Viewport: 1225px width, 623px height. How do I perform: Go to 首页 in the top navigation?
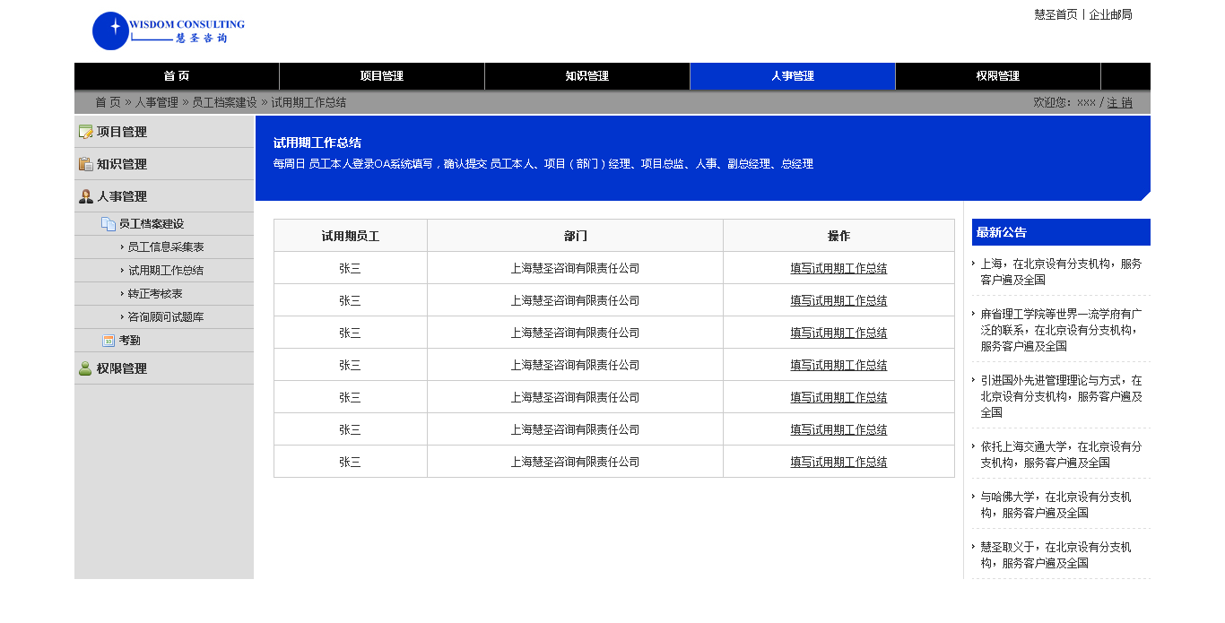pyautogui.click(x=177, y=76)
